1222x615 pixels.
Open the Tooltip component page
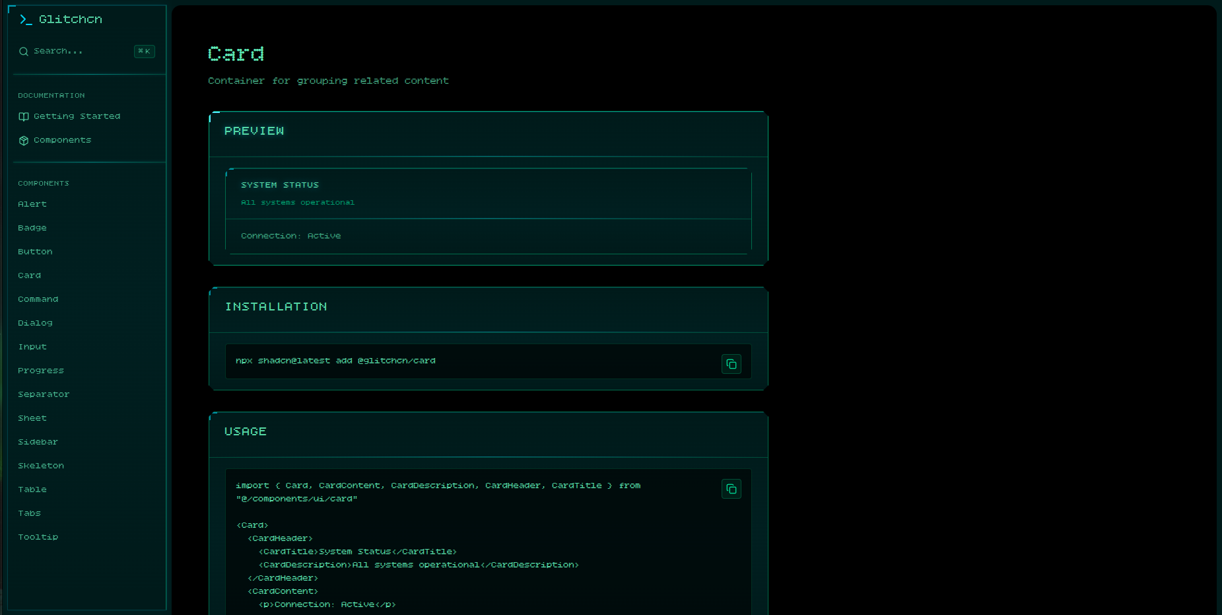pyautogui.click(x=38, y=537)
